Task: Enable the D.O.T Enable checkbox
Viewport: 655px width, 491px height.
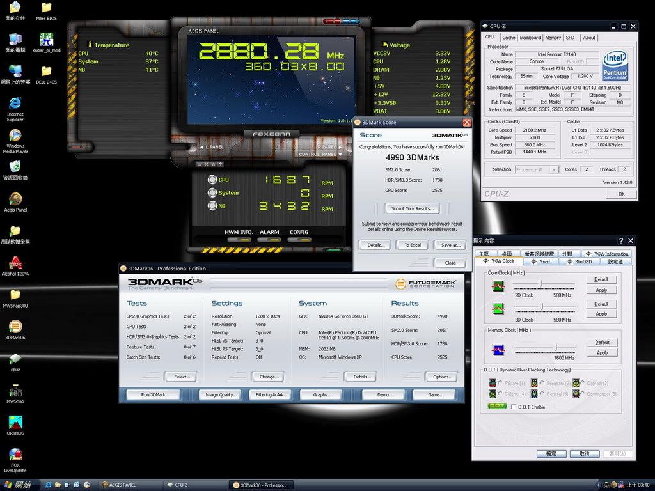Action: pos(514,407)
